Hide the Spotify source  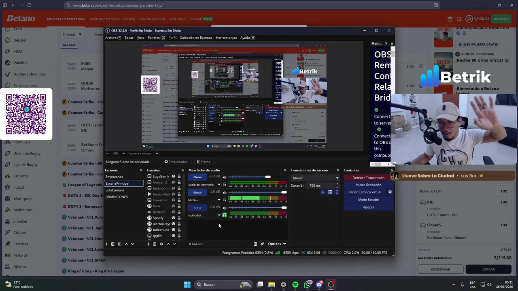pyautogui.click(x=173, y=218)
